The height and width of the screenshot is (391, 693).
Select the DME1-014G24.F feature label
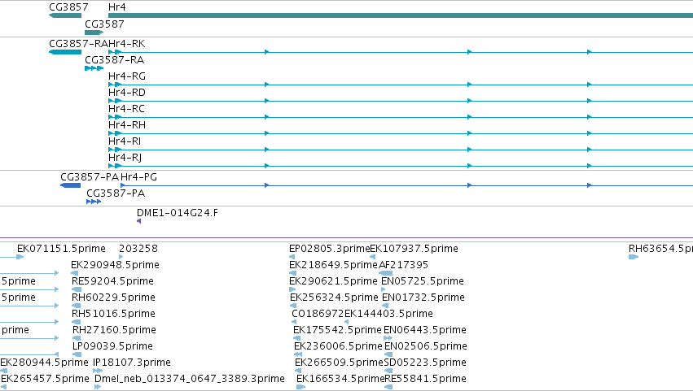click(x=178, y=213)
